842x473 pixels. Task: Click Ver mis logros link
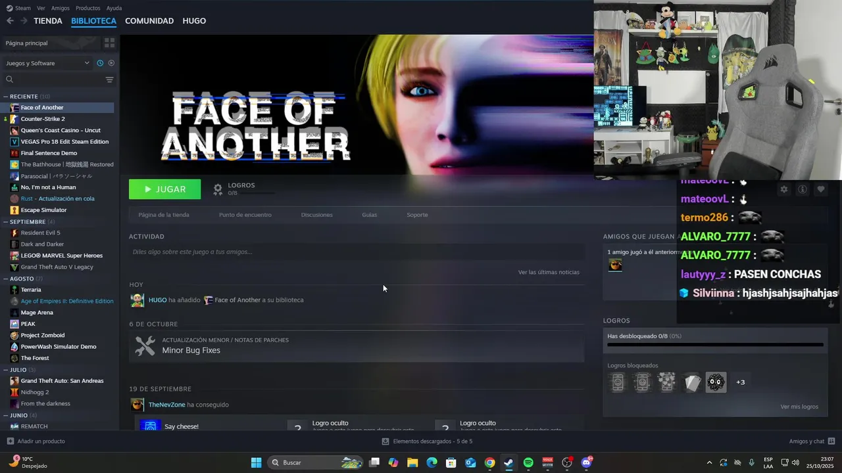799,407
